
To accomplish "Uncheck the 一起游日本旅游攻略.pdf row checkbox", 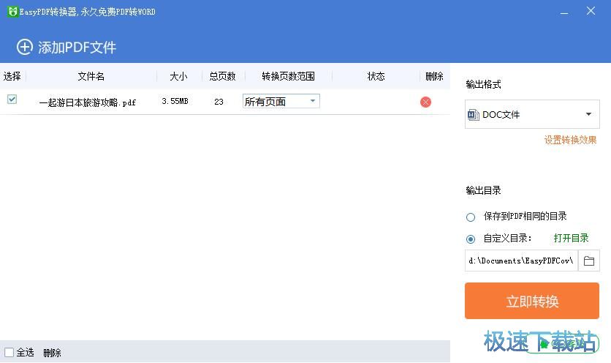I will point(12,99).
